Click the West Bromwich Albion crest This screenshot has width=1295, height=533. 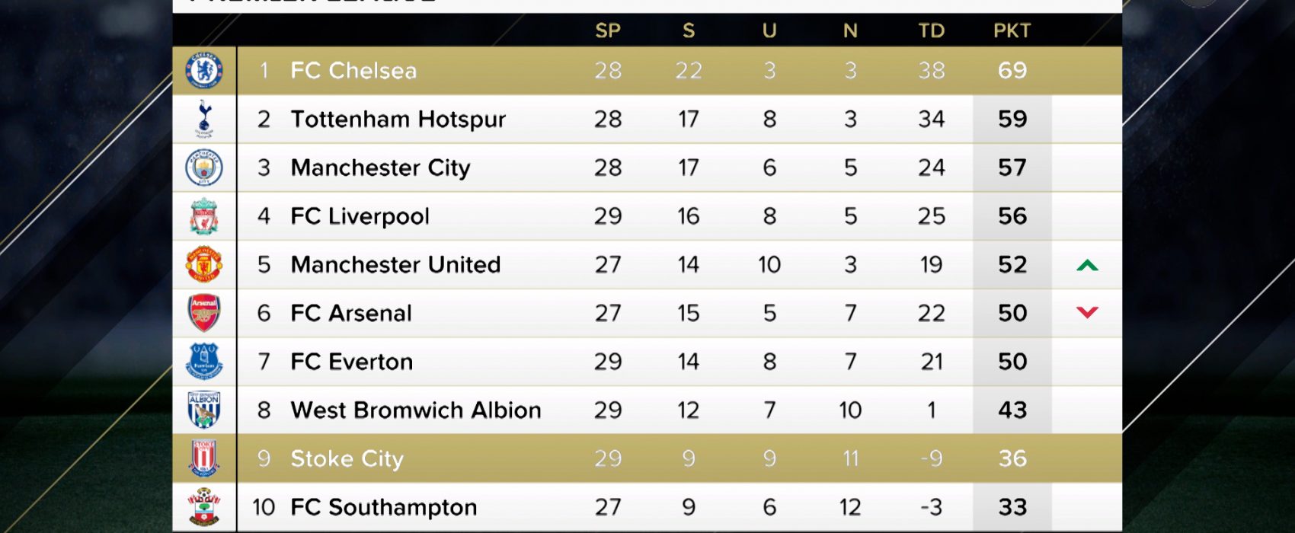click(204, 410)
